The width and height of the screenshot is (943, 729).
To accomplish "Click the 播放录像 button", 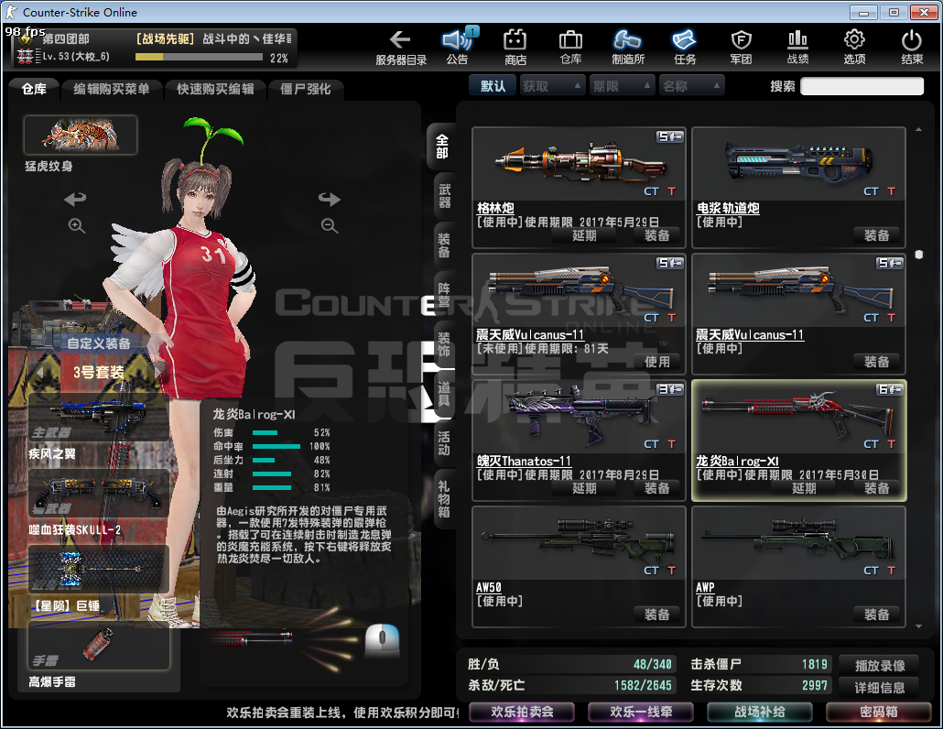I will point(880,665).
